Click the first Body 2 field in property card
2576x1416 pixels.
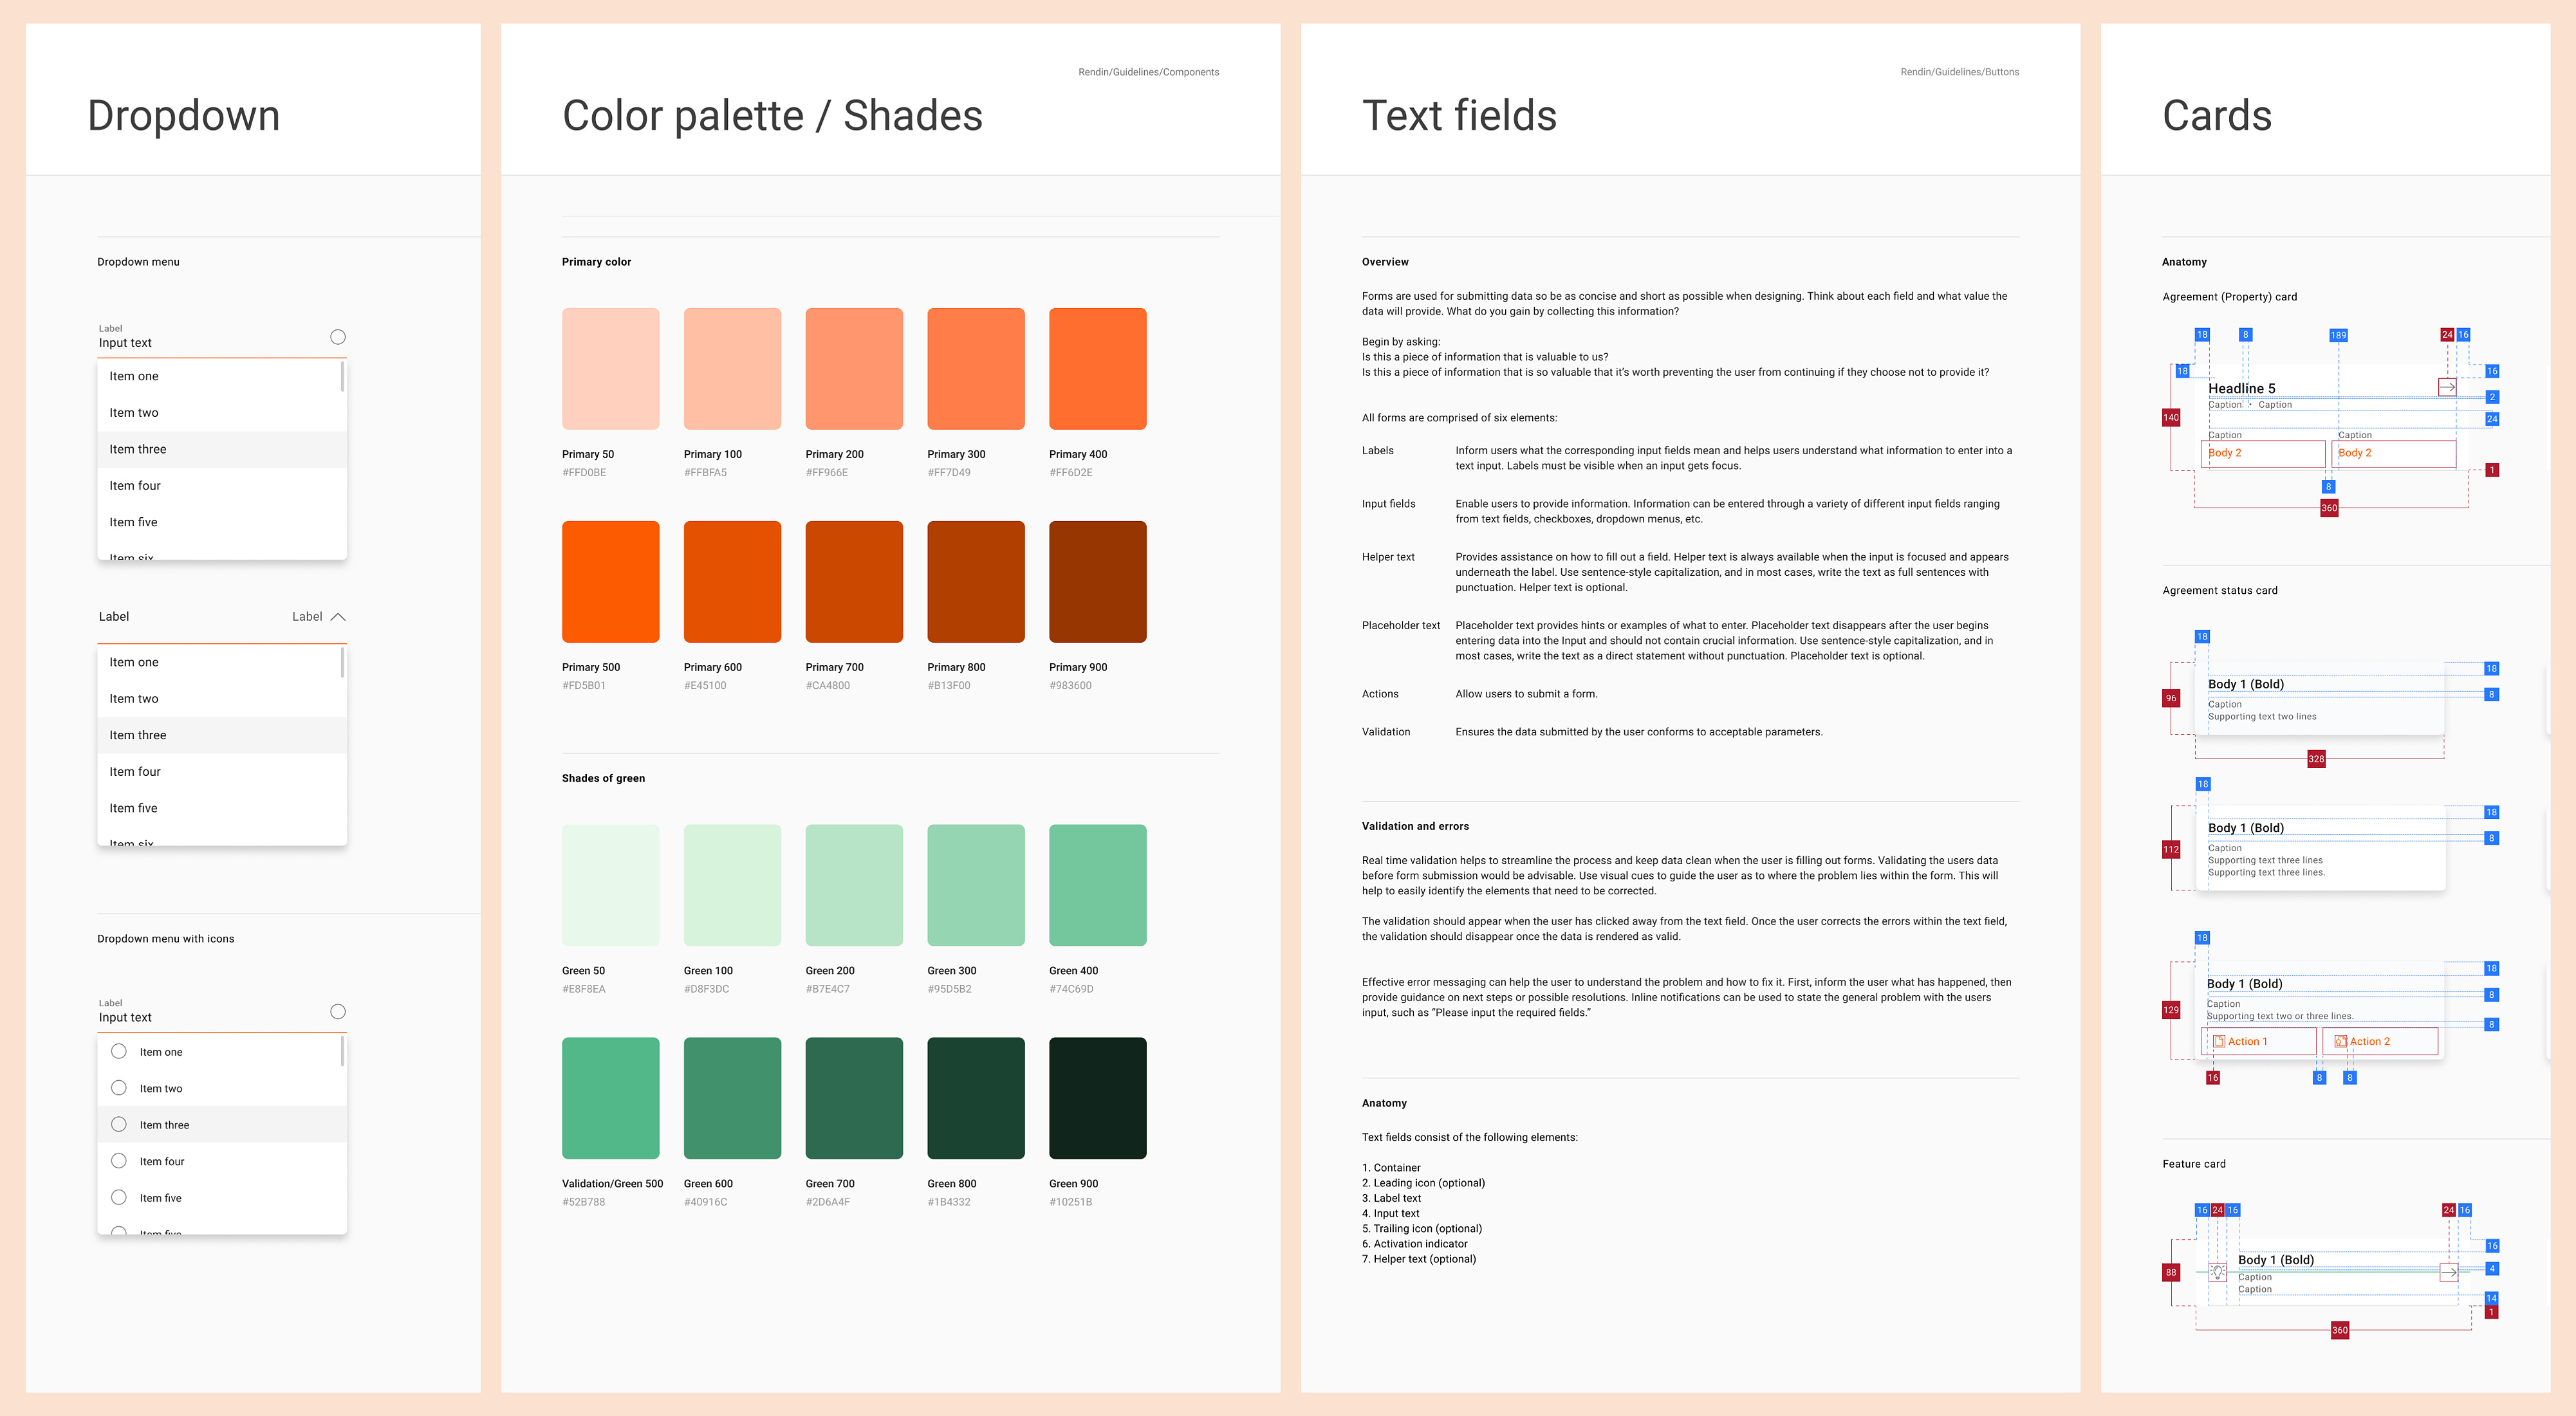(2263, 453)
